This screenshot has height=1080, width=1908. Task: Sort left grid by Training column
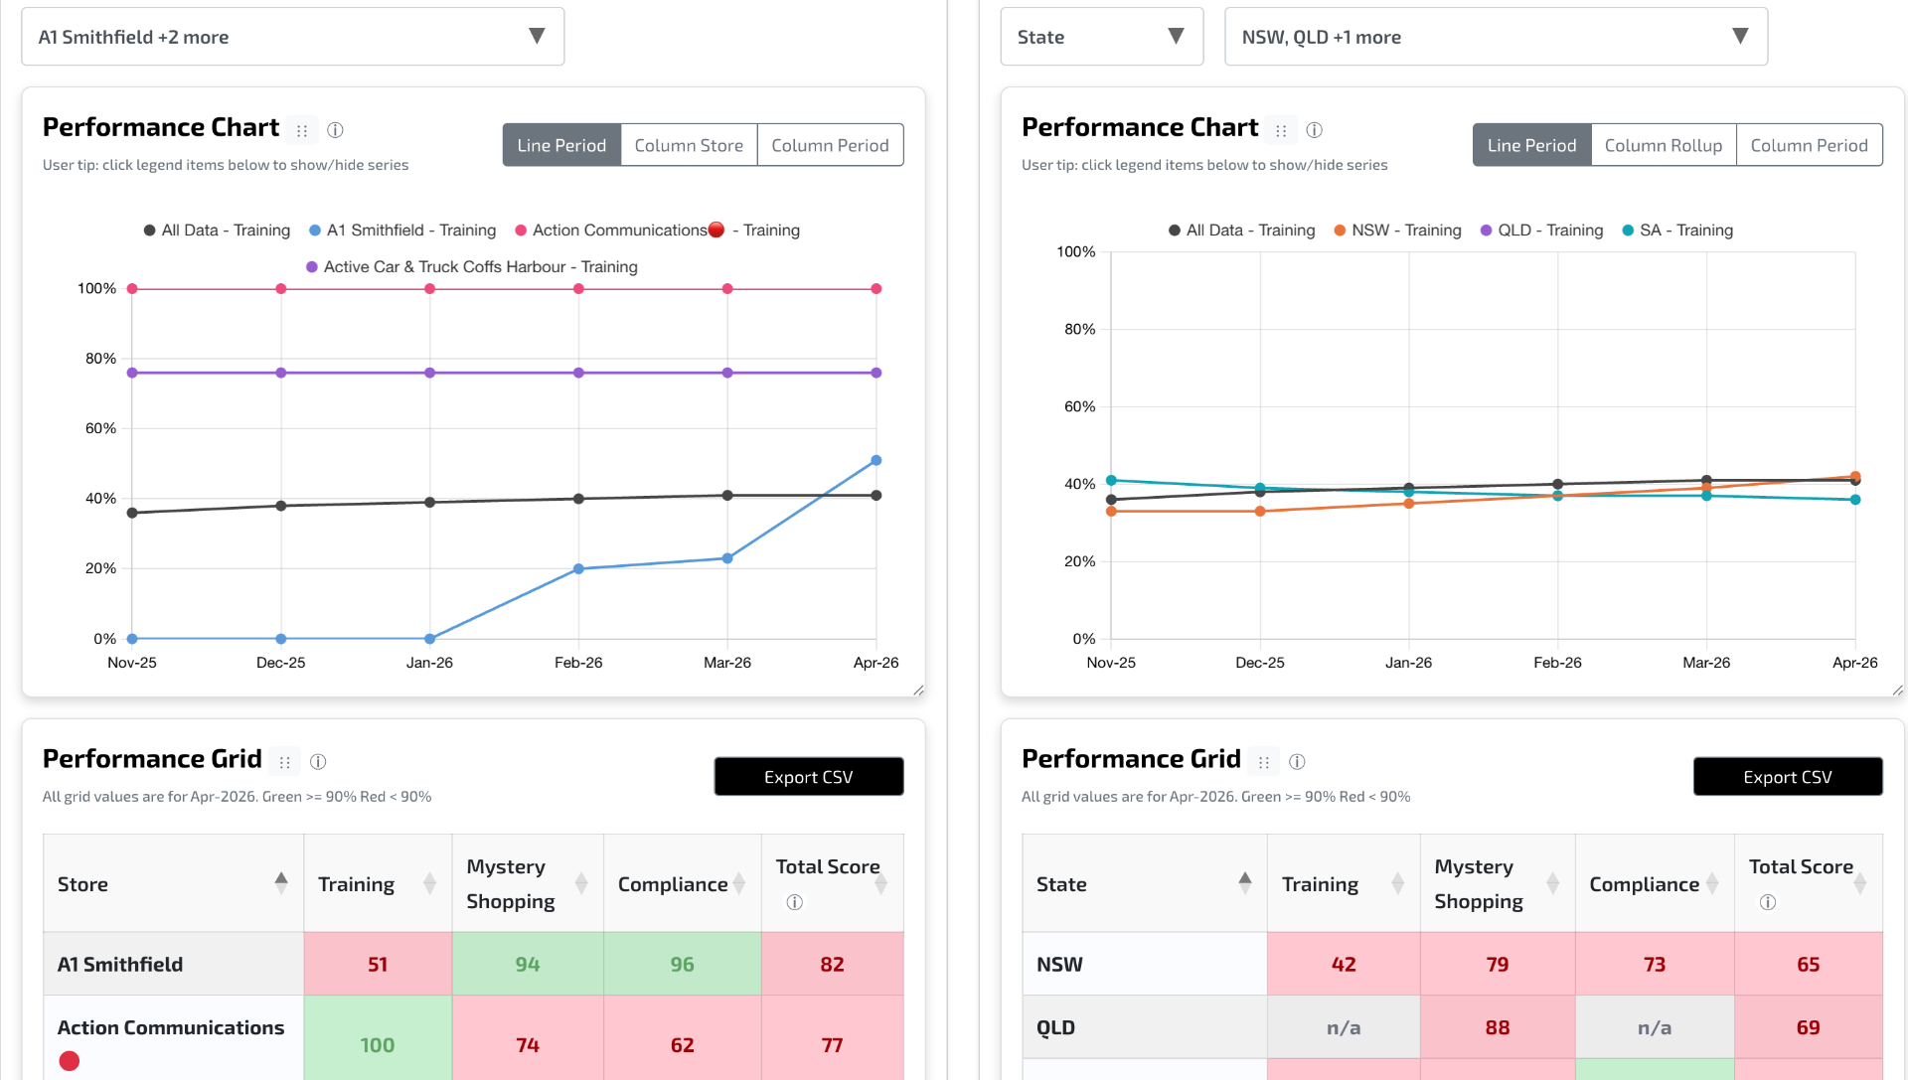point(429,883)
